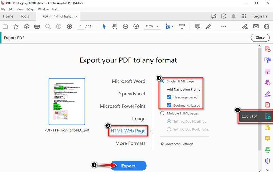Expand fit page options dropdown arrow

point(173,26)
